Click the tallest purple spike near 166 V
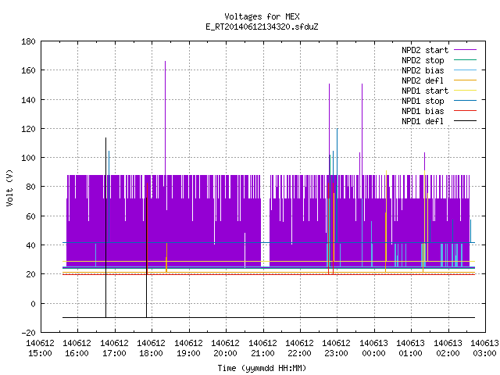This screenshot has height=375, width=500. pyautogui.click(x=165, y=118)
